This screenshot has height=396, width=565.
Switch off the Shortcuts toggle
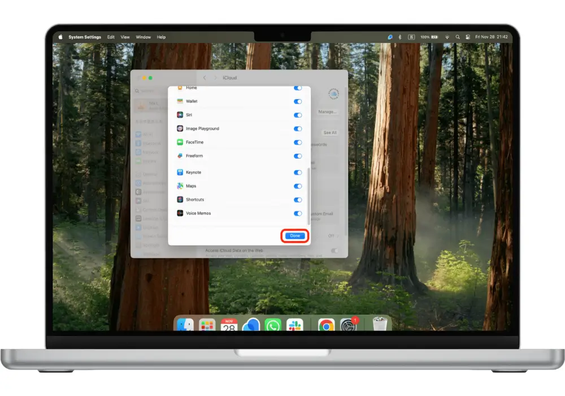(298, 200)
